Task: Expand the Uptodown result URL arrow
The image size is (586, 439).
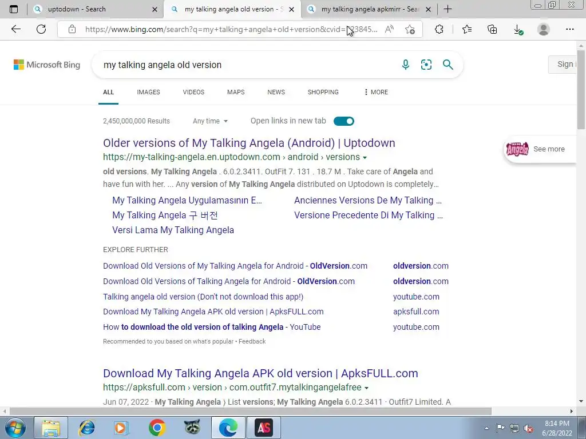Action: 365,158
